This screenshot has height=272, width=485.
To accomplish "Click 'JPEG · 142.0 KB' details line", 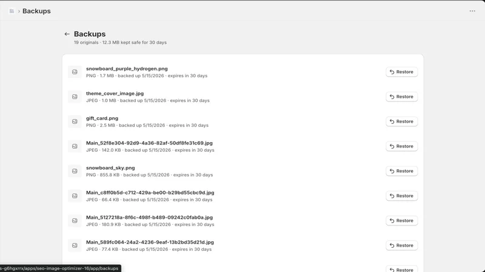I will pos(150,150).
